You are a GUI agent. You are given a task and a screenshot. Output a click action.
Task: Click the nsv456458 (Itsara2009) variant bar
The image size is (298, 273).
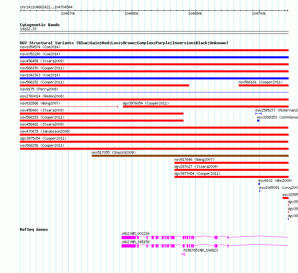point(154,64)
